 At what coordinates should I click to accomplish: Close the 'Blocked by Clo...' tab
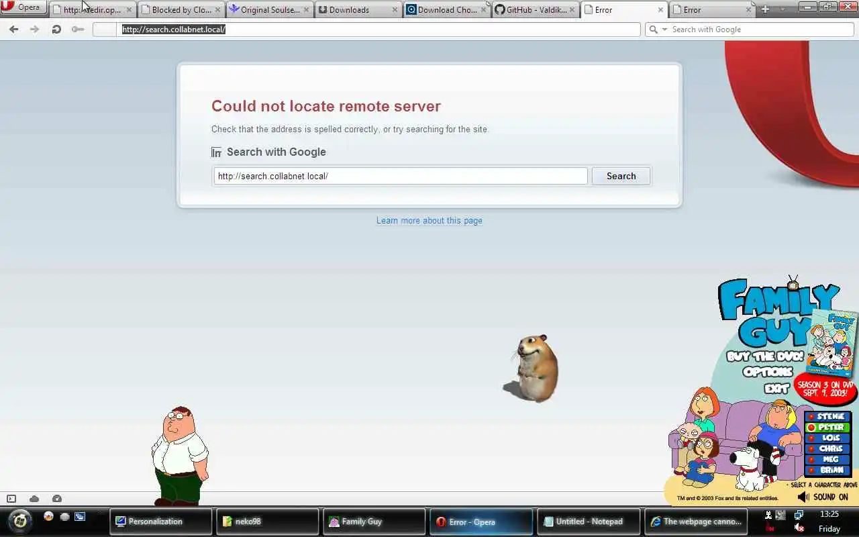pos(217,10)
